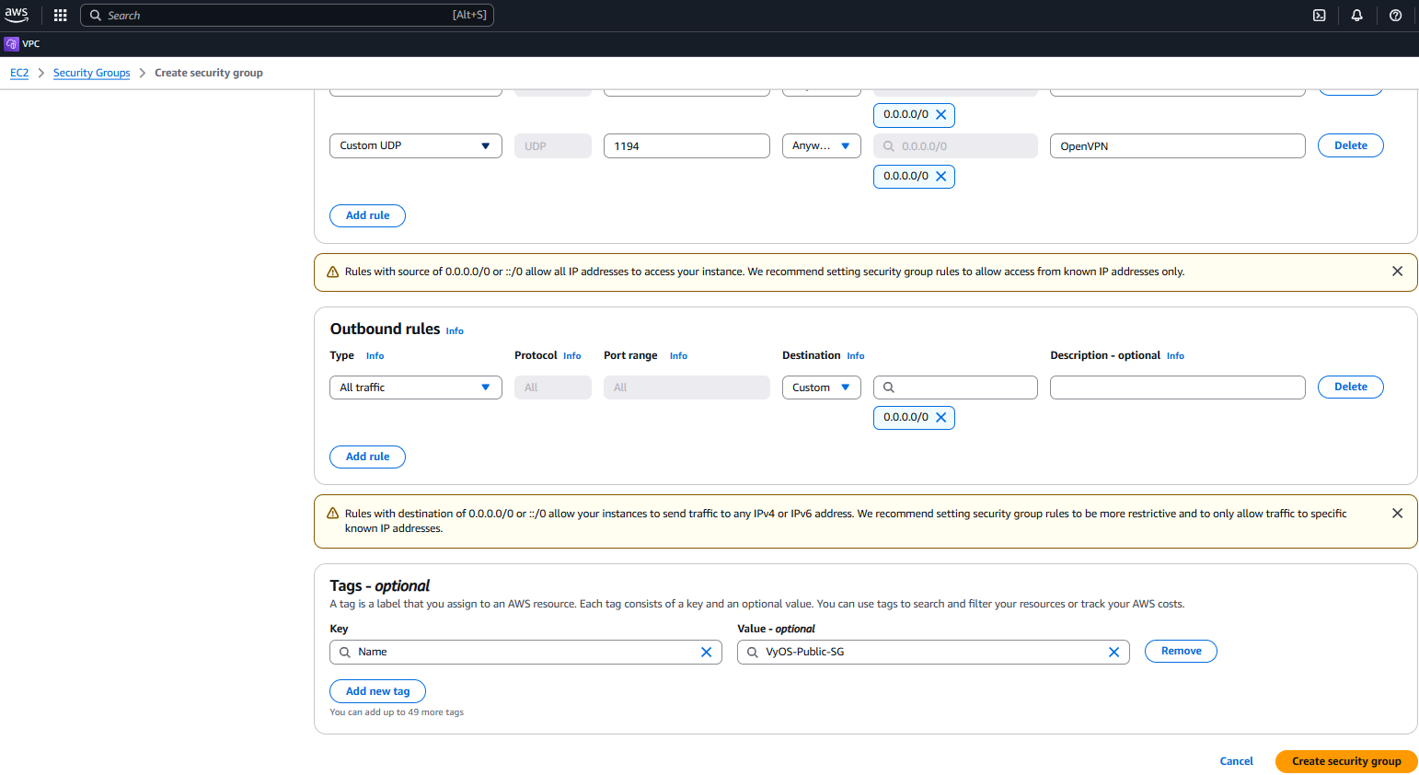The width and height of the screenshot is (1419, 775).
Task: Click the VPC shortcut icon
Action: coord(11,43)
